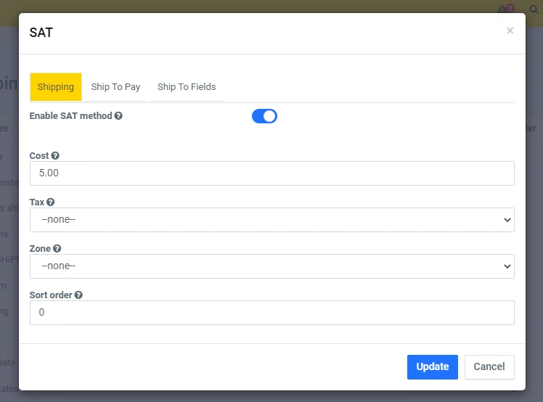Click the search magnifier icon
The height and width of the screenshot is (402, 543).
[534, 9]
